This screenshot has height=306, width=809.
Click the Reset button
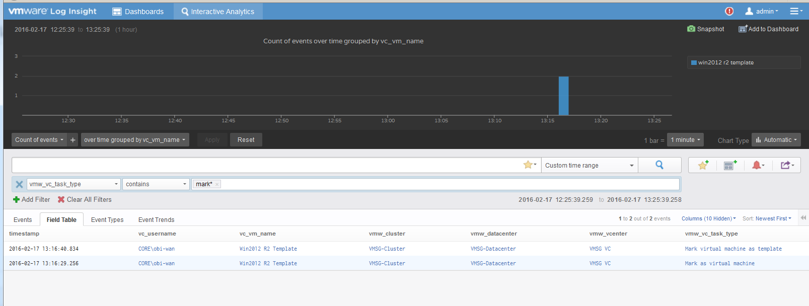pos(246,140)
